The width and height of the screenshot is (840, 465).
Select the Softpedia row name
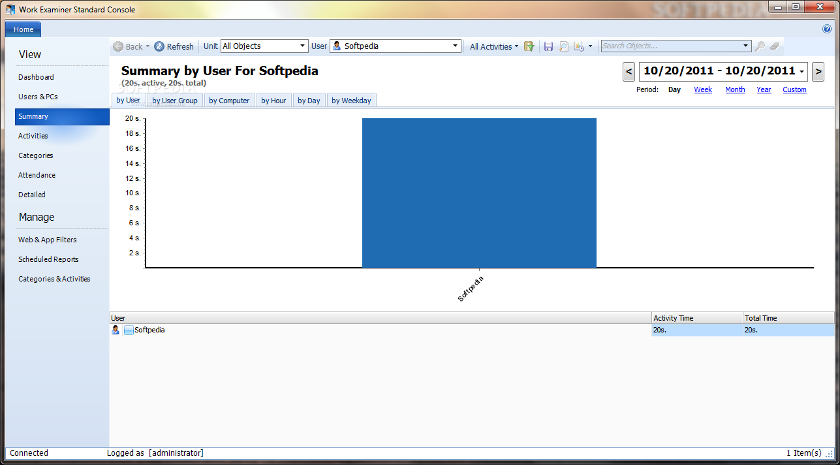tap(149, 330)
